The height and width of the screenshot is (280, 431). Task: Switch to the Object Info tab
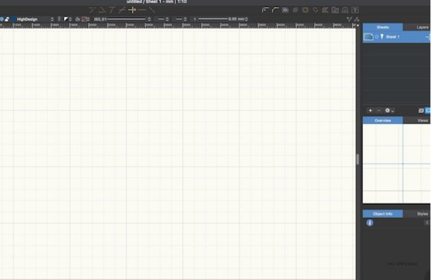(x=383, y=214)
